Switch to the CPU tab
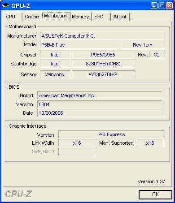 click(x=13, y=17)
